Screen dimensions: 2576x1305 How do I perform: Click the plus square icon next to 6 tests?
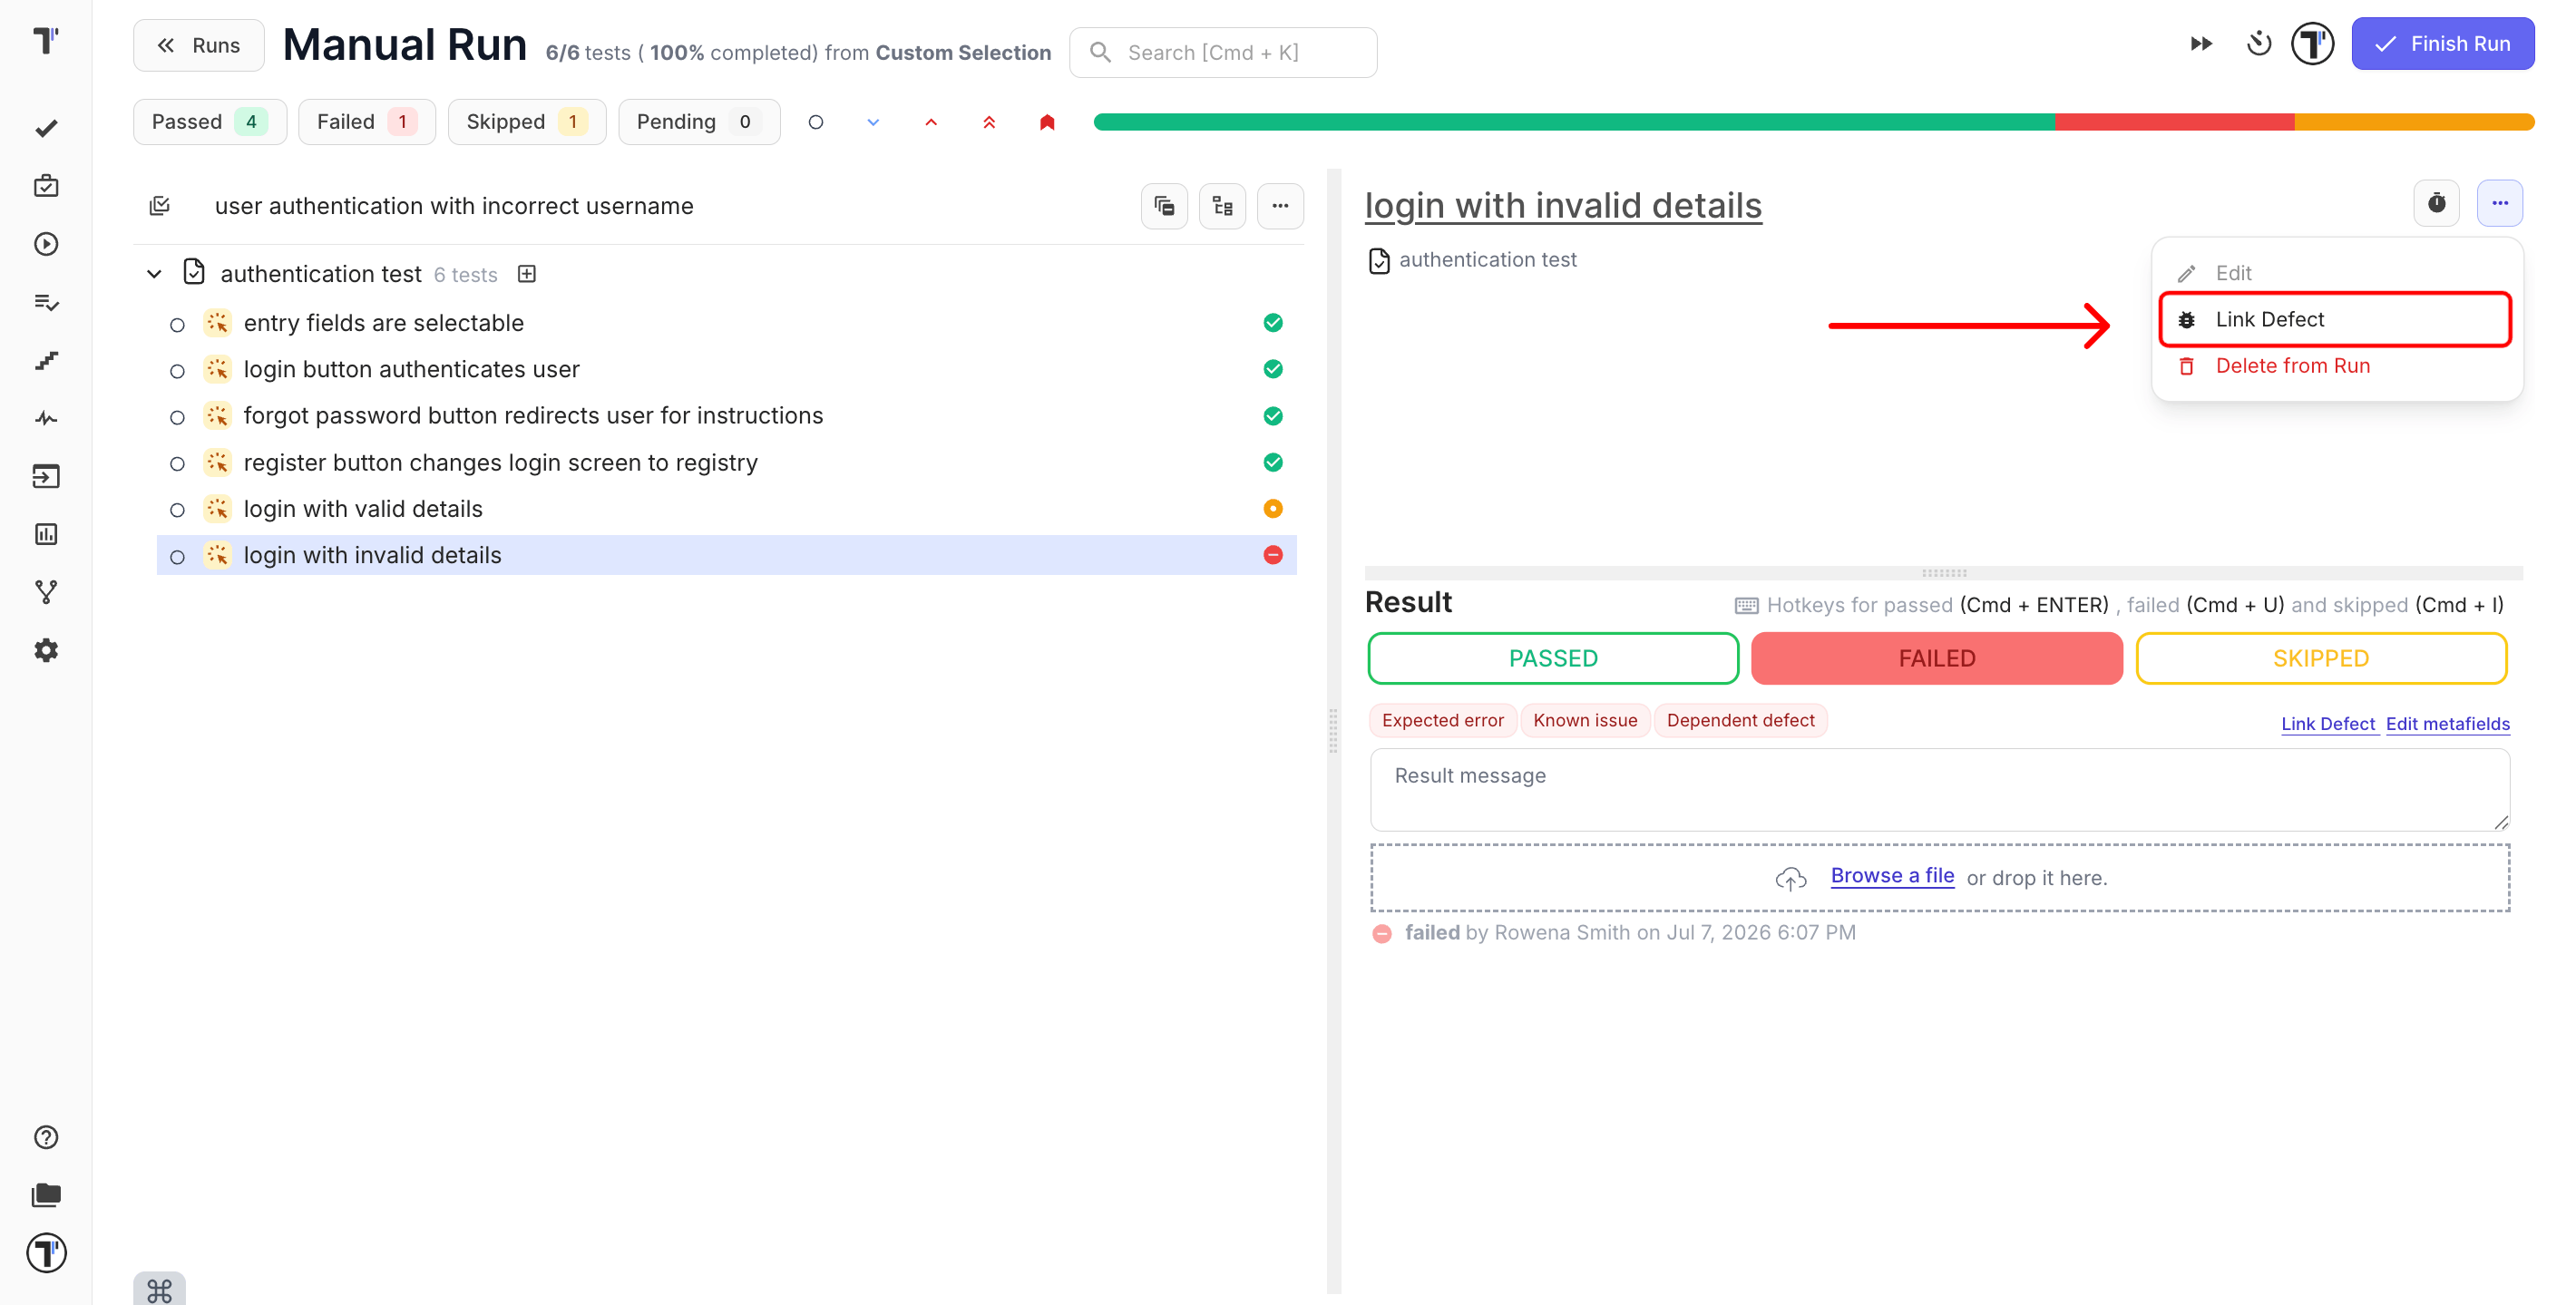tap(527, 274)
